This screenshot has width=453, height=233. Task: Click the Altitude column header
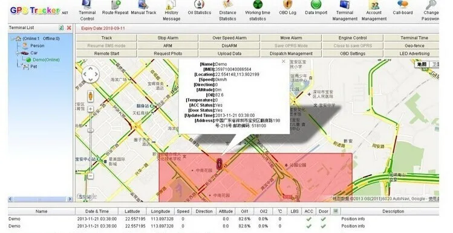tap(226, 211)
